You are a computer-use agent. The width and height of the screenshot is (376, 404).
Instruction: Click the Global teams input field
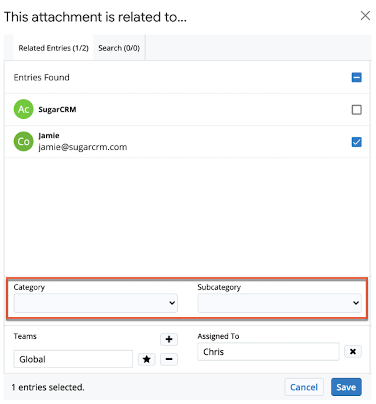pyautogui.click(x=73, y=359)
